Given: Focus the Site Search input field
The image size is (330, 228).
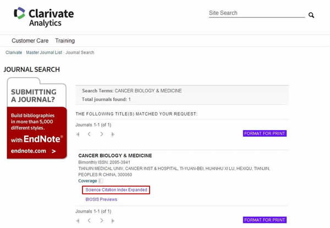Looking at the screenshot, I should tap(256, 13).
